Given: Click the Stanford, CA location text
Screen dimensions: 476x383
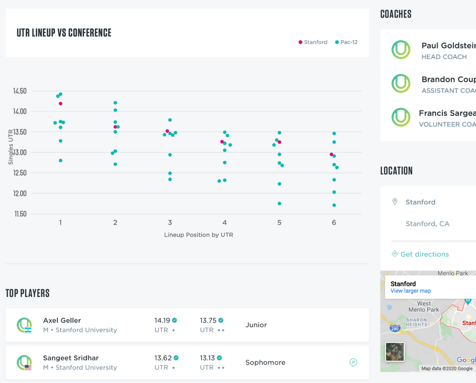Looking at the screenshot, I should click(x=427, y=224).
